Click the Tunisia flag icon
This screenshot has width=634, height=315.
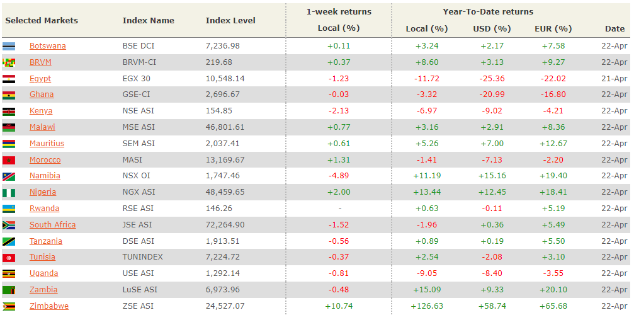[9, 257]
